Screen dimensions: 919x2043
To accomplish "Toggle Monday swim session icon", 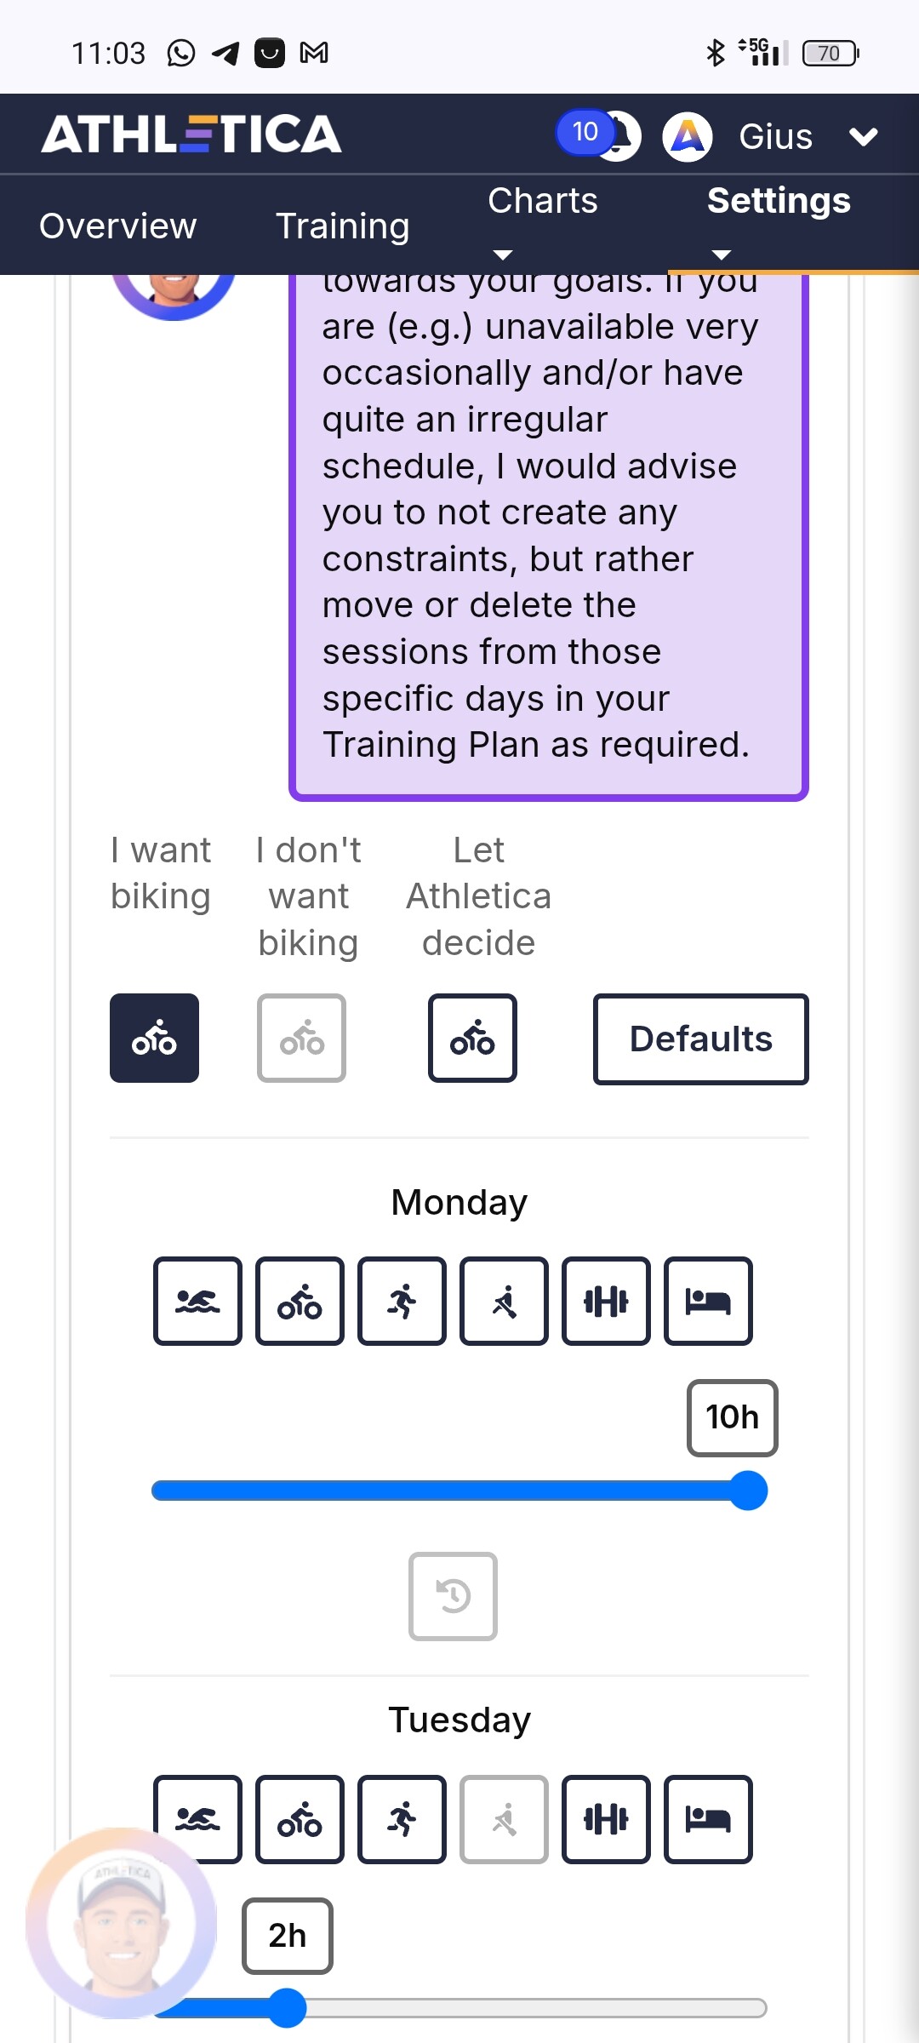I will click(x=197, y=1301).
